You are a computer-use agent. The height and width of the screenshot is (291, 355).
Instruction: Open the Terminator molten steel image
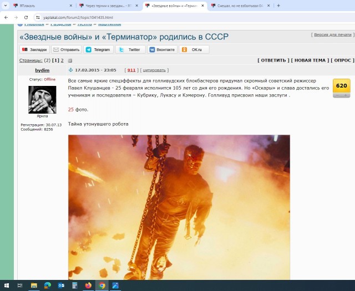[x=179, y=207]
